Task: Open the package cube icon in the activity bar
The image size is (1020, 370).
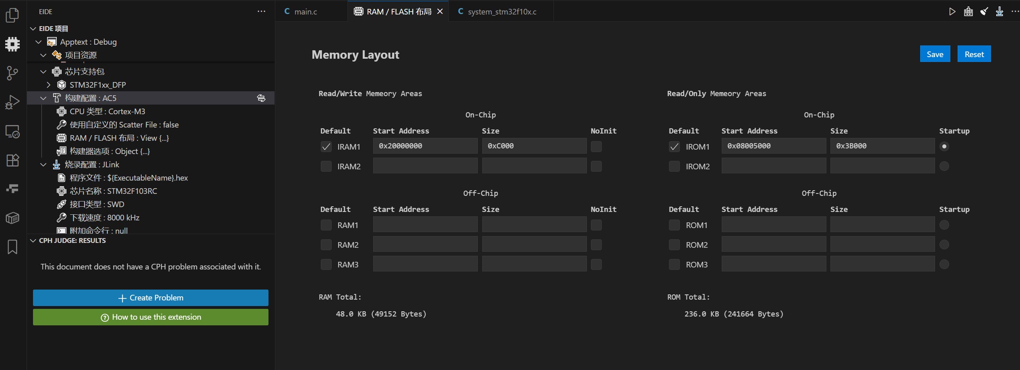Action: click(12, 218)
